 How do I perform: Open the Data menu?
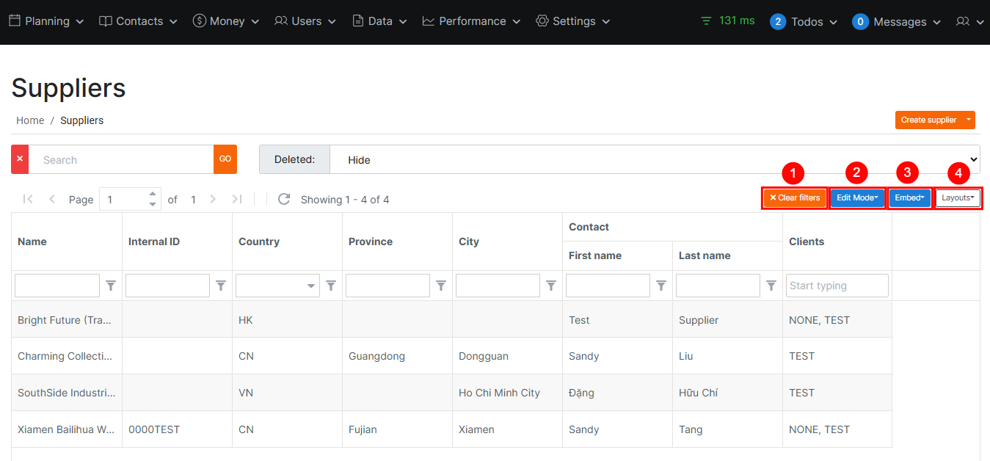379,21
